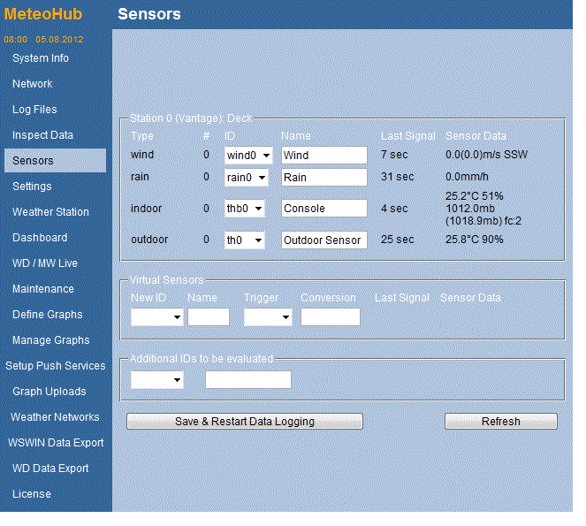Click '31 sec' last signal value
The height and width of the screenshot is (526, 586).
(397, 177)
